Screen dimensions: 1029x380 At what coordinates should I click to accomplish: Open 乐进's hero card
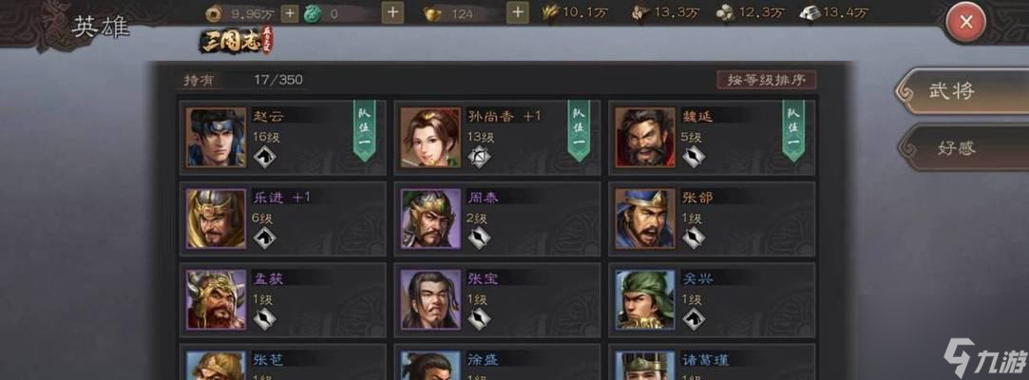pos(283,219)
